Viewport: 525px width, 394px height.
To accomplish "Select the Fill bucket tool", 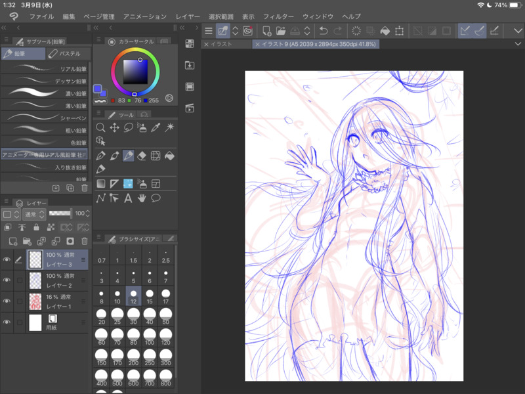I will 169,156.
